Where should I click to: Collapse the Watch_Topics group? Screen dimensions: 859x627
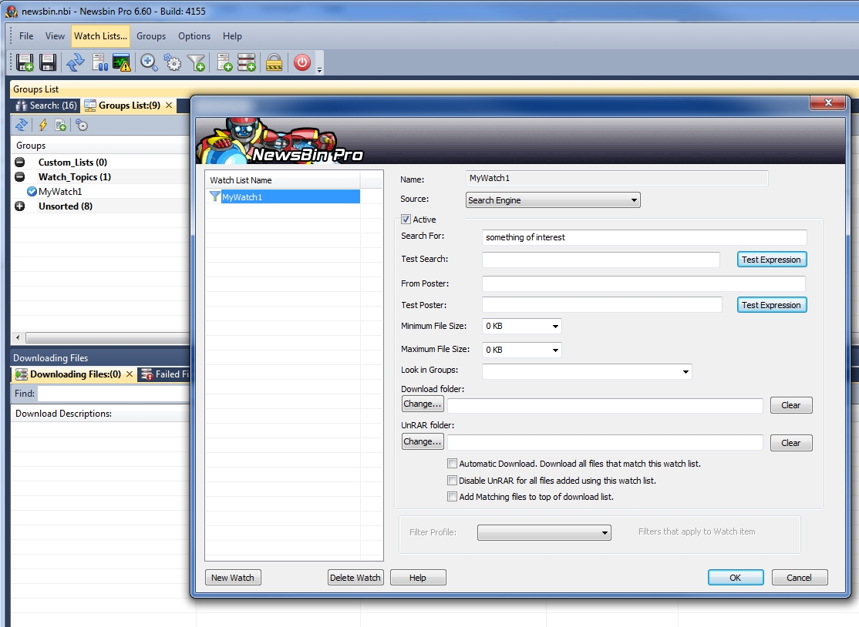click(20, 176)
